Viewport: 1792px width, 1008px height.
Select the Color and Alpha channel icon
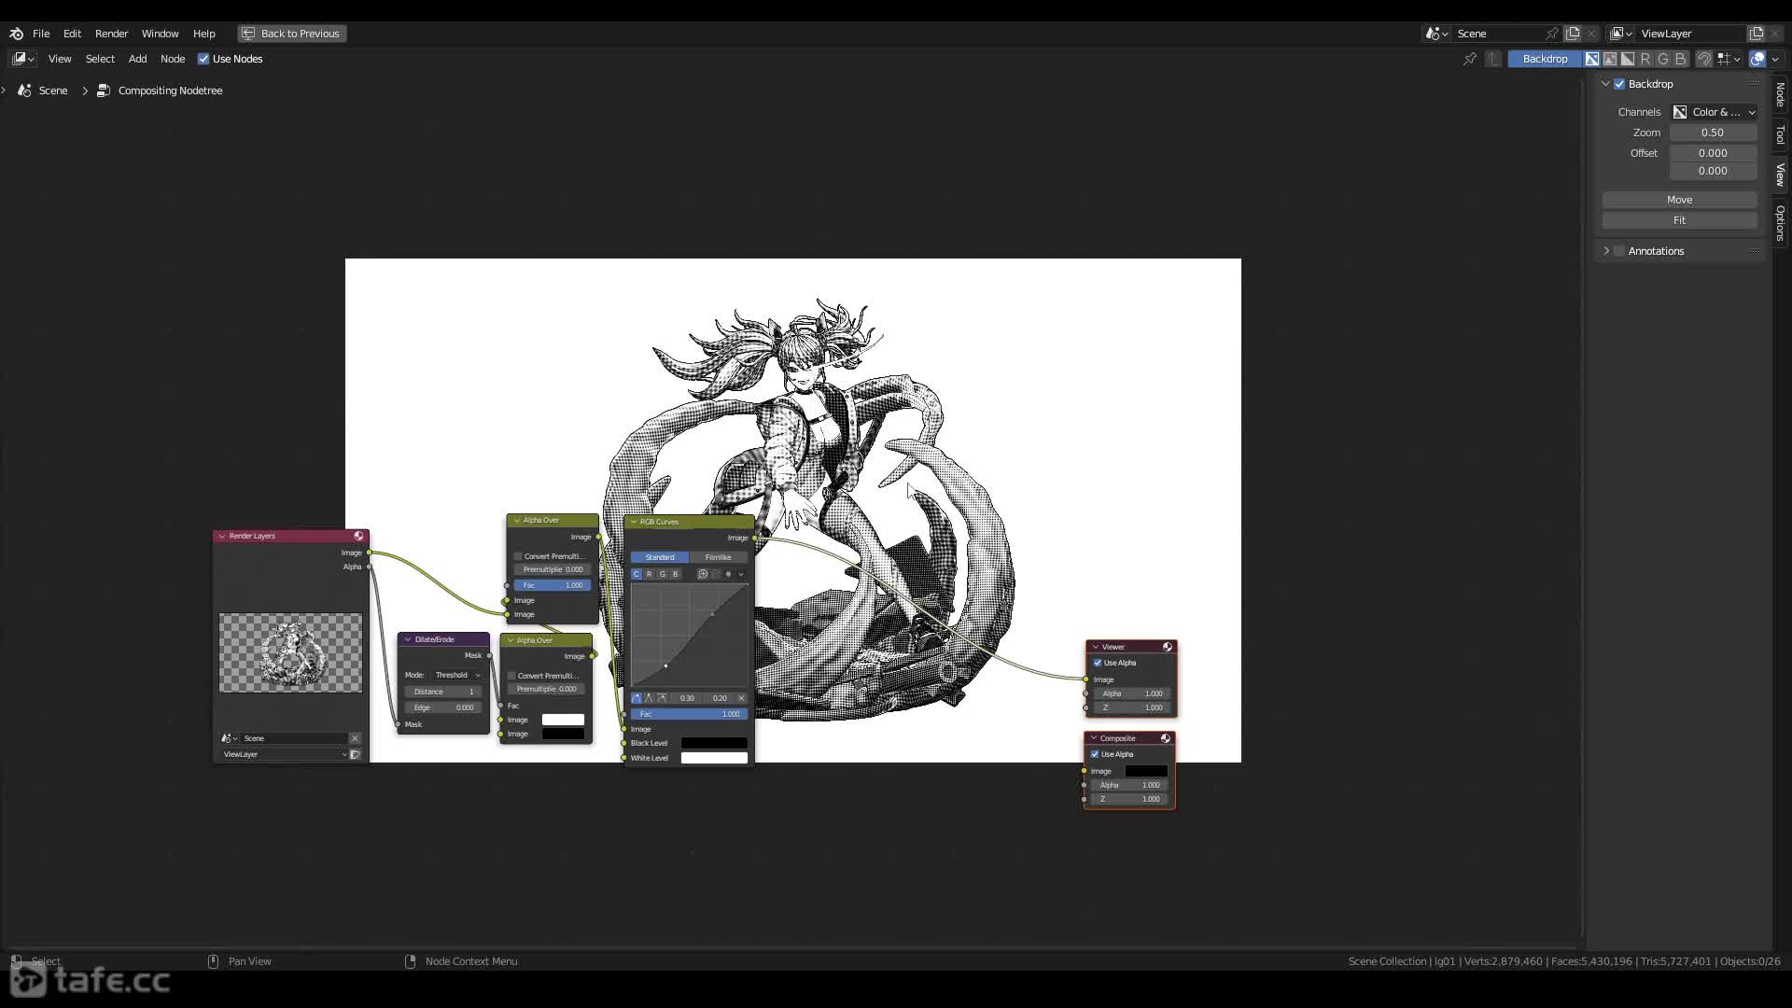[x=1592, y=59]
